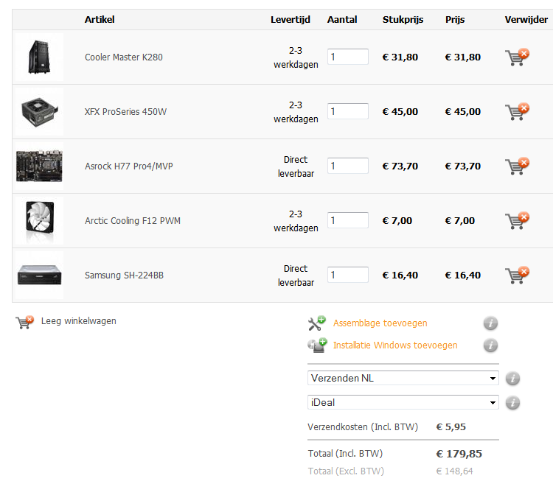Viewport: 553px width, 481px height.
Task: Open Asrock H77 Pro4/MVP product link
Action: [129, 166]
